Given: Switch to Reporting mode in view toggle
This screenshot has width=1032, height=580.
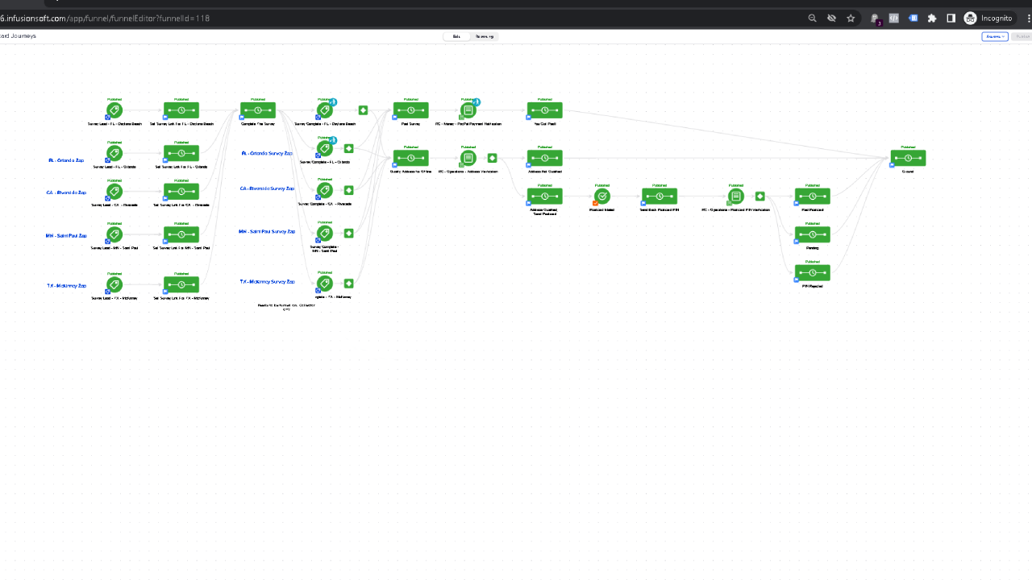Looking at the screenshot, I should pyautogui.click(x=485, y=36).
